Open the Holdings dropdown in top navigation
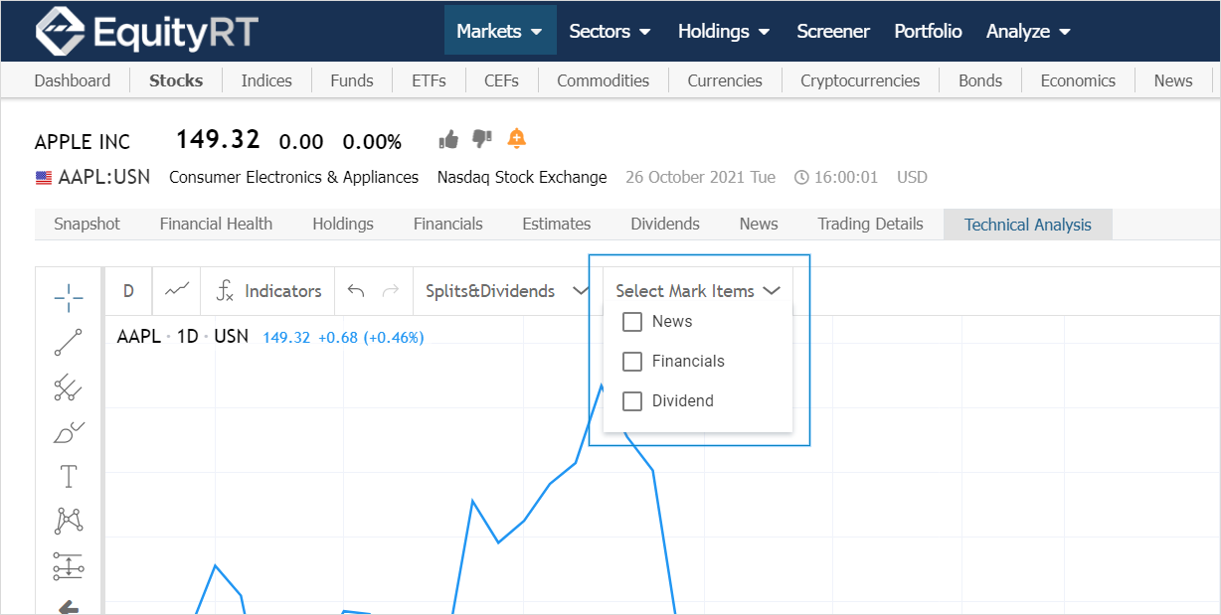Screen dimensions: 1221x615 coord(724,31)
